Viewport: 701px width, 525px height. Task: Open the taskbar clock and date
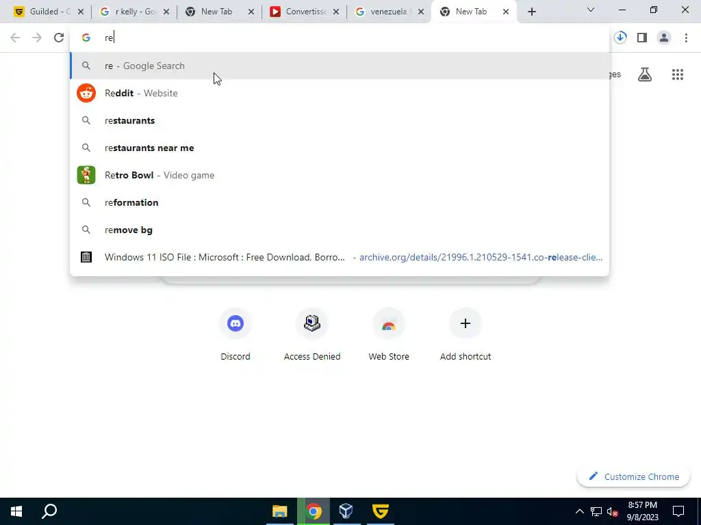pos(643,511)
